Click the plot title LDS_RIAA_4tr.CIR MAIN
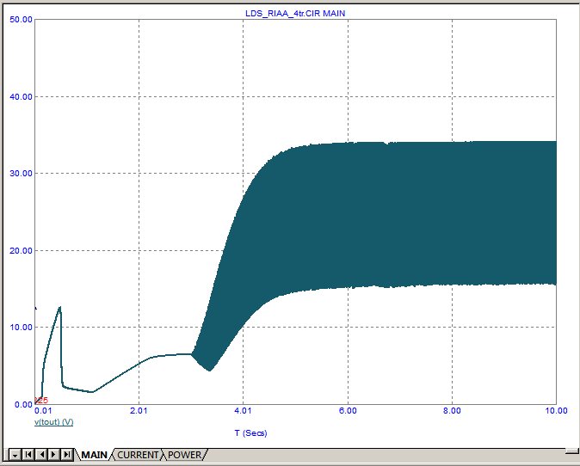The height and width of the screenshot is (466, 580). [295, 13]
